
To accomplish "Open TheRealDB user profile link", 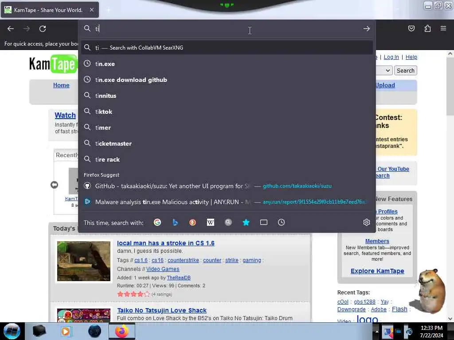I will pos(179,278).
